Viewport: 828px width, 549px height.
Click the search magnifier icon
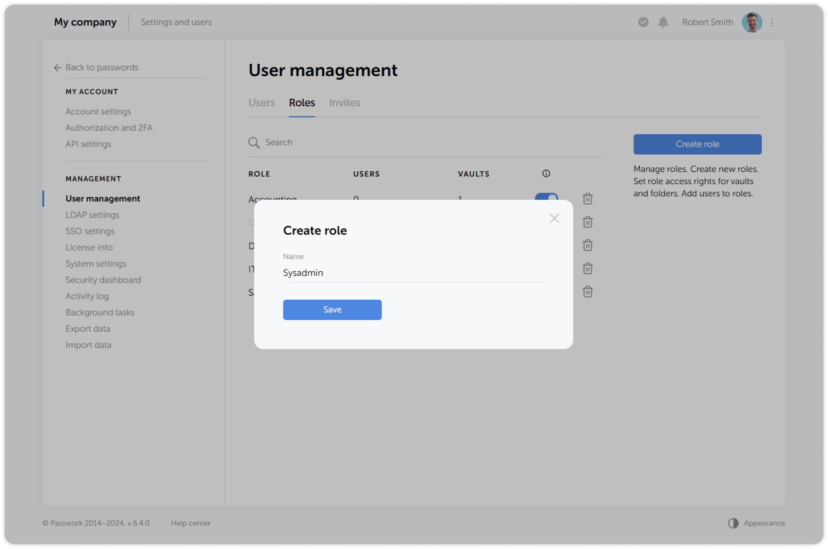254,142
